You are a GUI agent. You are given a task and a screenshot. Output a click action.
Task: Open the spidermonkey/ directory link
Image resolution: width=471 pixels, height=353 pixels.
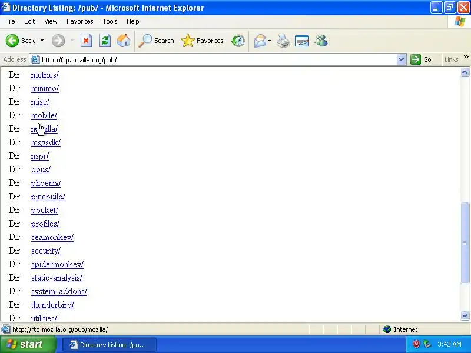click(57, 264)
